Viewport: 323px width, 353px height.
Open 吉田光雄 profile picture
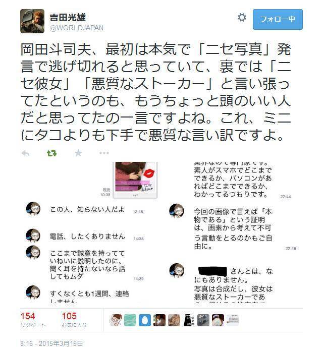tap(32, 21)
